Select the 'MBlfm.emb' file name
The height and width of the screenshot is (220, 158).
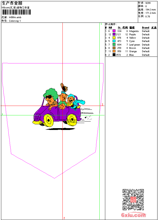tap(15, 17)
